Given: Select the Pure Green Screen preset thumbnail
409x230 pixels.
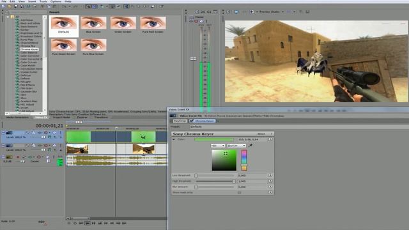Looking at the screenshot, I should point(64,47).
